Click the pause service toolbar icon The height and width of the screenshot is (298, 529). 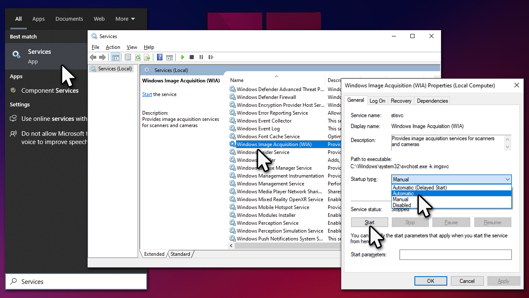click(201, 57)
